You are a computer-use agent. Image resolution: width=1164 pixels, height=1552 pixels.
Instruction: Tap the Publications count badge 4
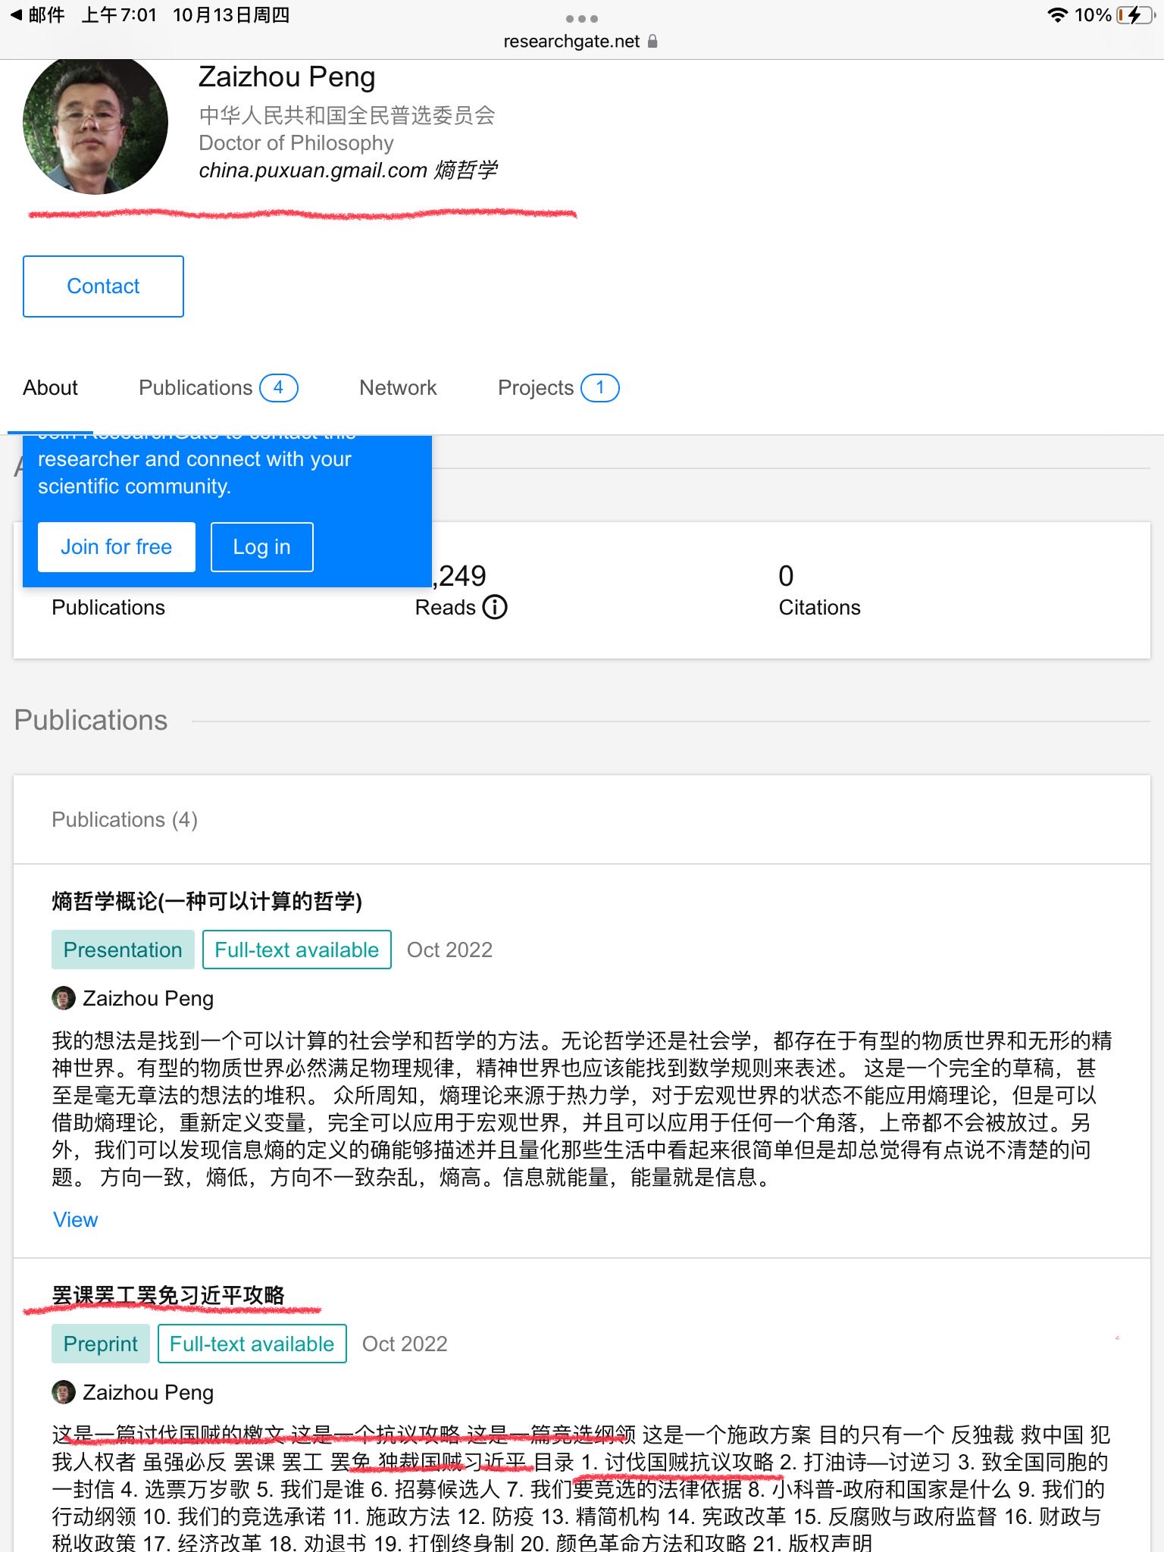pos(279,387)
